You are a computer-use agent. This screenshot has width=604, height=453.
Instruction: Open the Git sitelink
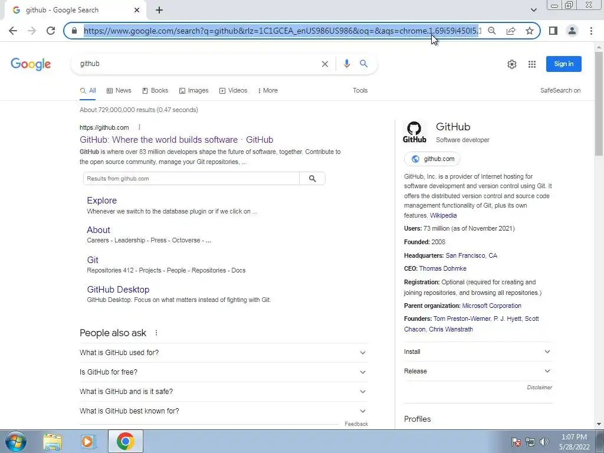(93, 260)
